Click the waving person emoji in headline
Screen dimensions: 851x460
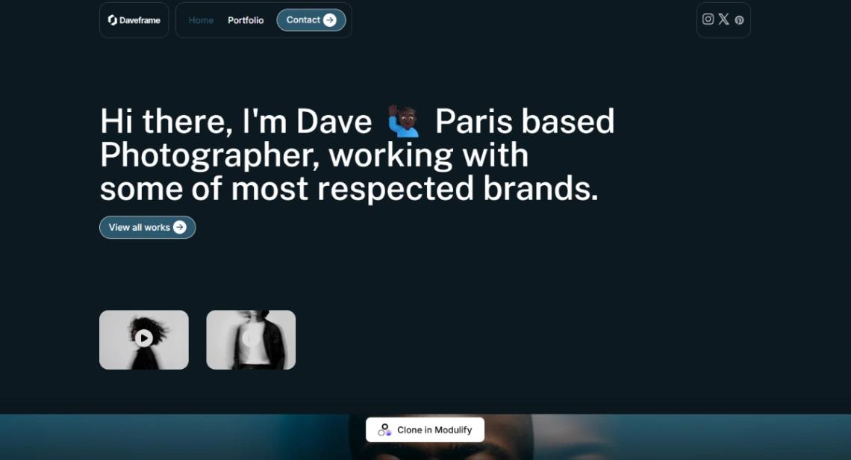coord(403,121)
